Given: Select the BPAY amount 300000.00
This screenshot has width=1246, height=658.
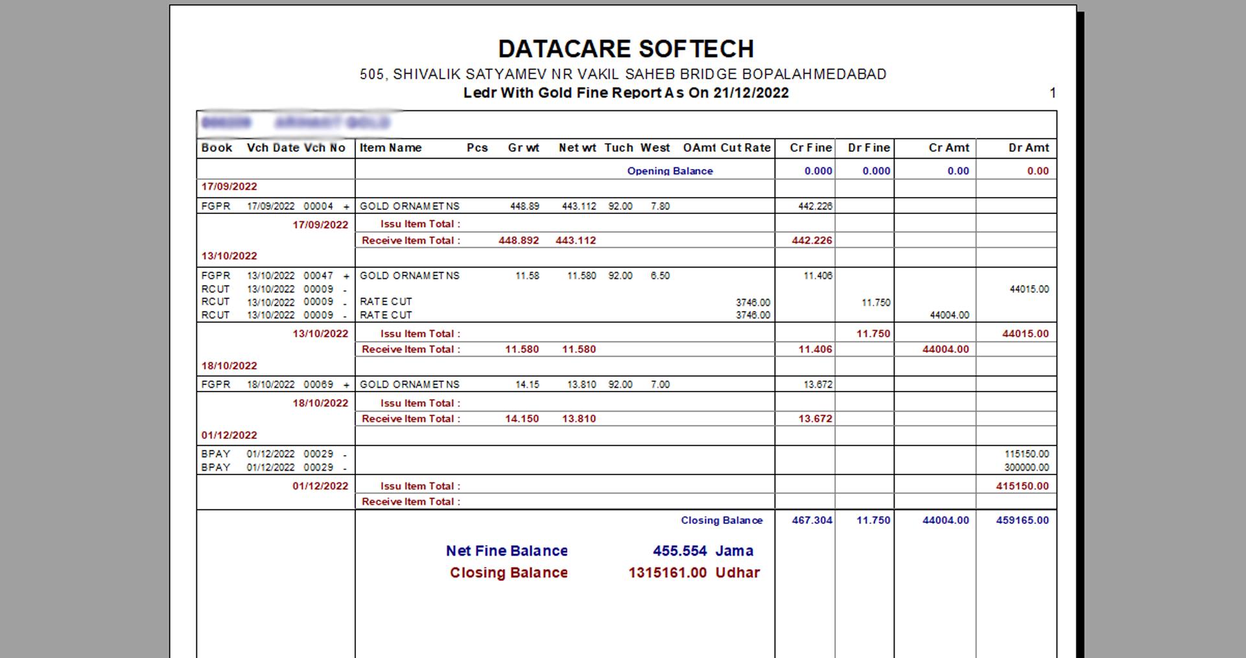Looking at the screenshot, I should pos(1026,467).
